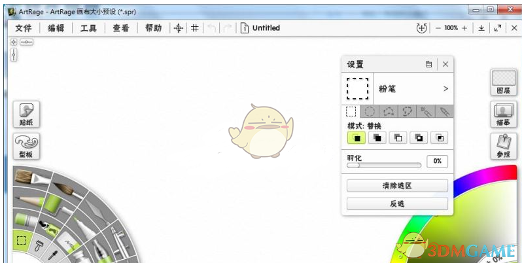Image resolution: width=522 pixels, height=263 pixels.
Task: Open the 工具 (Tools) menu
Action: [88, 28]
